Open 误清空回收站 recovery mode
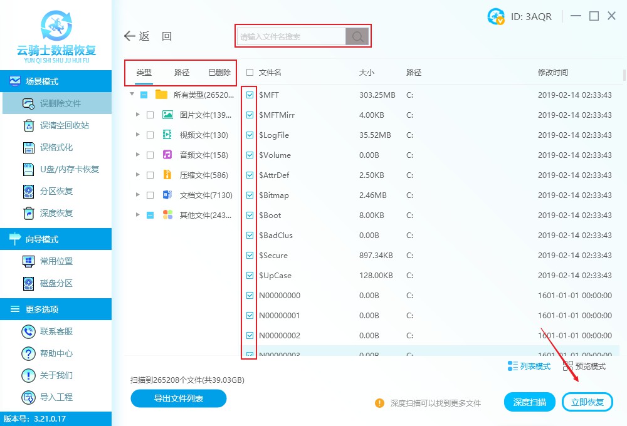This screenshot has width=627, height=426. click(x=29, y=125)
